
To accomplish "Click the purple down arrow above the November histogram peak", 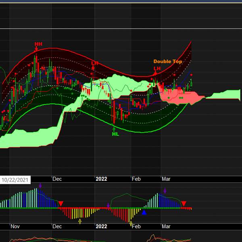I will coord(40,186).
